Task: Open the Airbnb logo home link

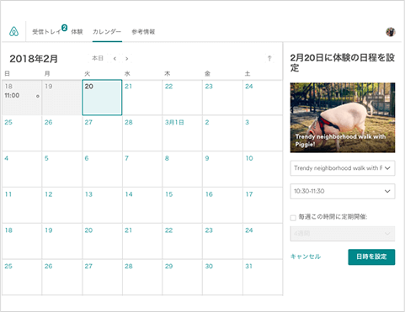Action: tap(13, 31)
